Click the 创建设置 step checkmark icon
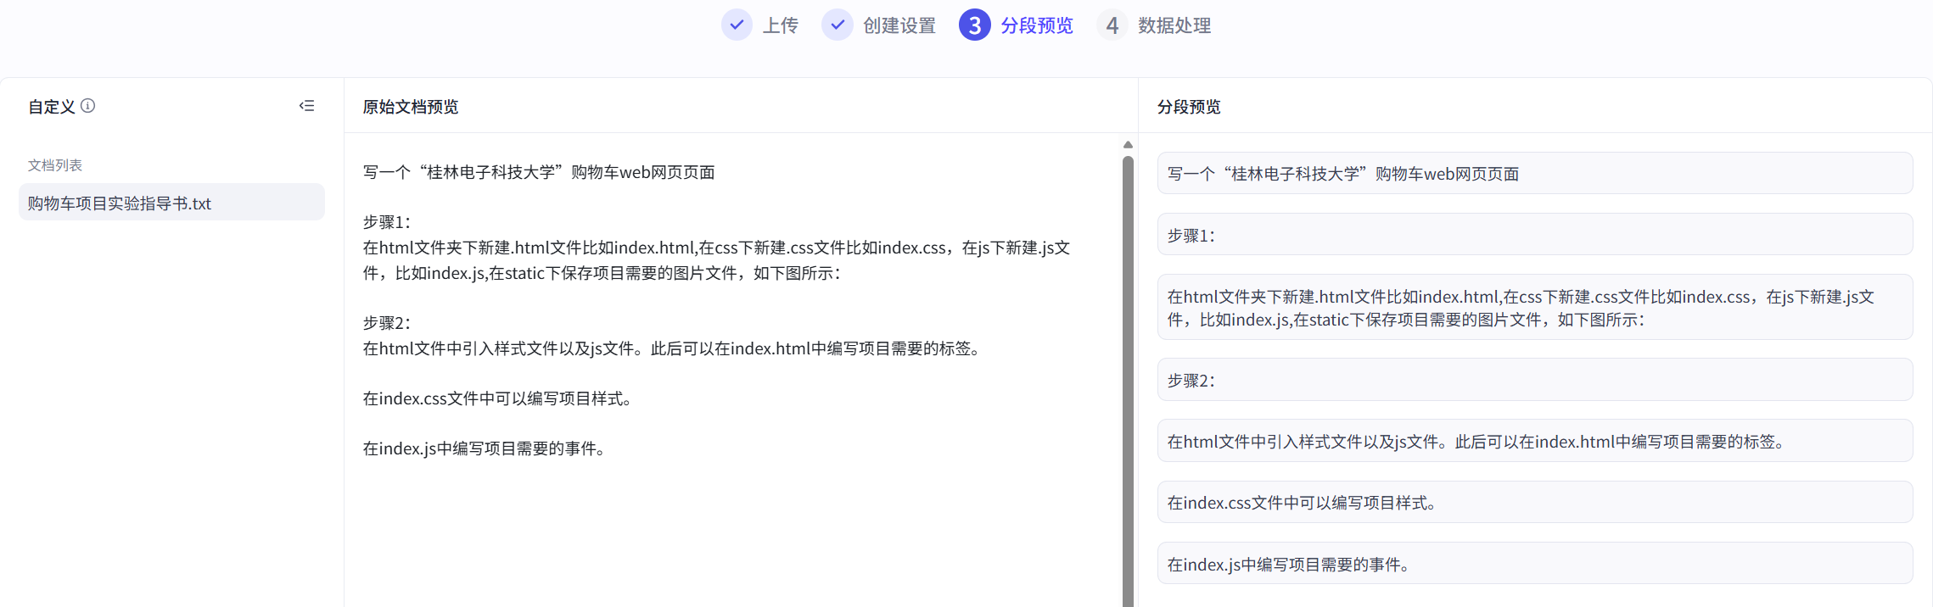The width and height of the screenshot is (1933, 607). pos(837,25)
